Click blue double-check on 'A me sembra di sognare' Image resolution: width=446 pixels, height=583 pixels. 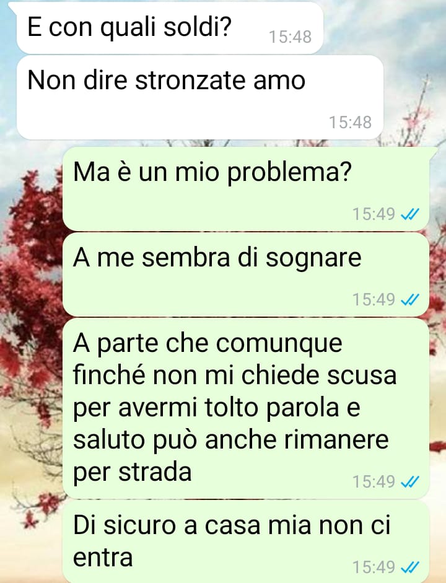pyautogui.click(x=410, y=300)
